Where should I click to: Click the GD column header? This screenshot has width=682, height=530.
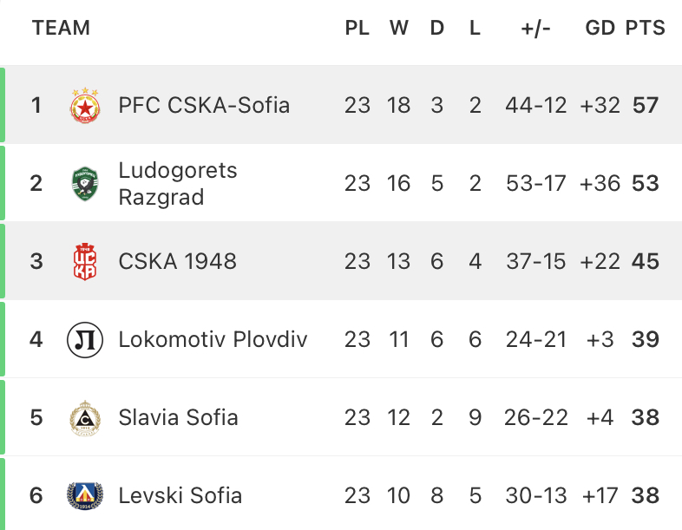click(600, 28)
